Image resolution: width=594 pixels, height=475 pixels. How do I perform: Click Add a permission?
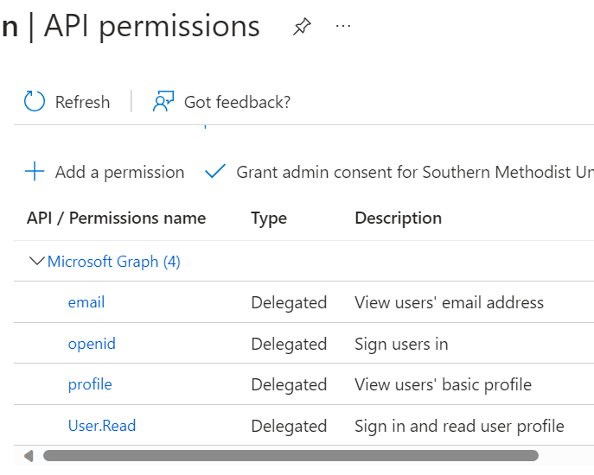(119, 172)
